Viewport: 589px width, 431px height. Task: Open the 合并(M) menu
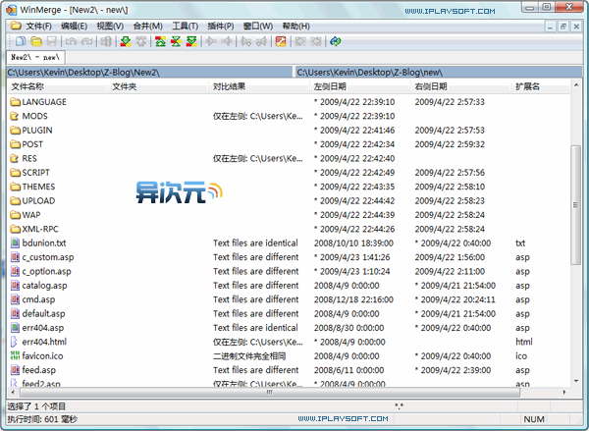tap(147, 26)
